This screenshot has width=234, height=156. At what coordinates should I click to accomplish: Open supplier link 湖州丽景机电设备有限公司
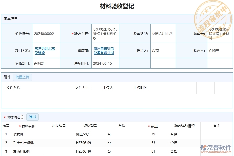(103, 50)
